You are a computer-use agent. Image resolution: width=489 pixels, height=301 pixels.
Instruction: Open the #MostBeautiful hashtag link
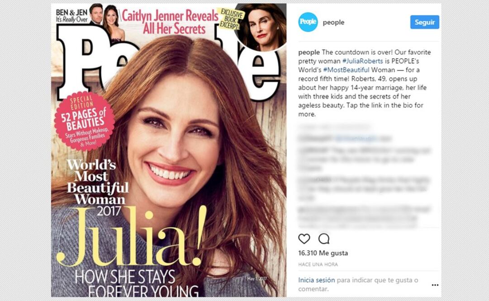point(346,70)
